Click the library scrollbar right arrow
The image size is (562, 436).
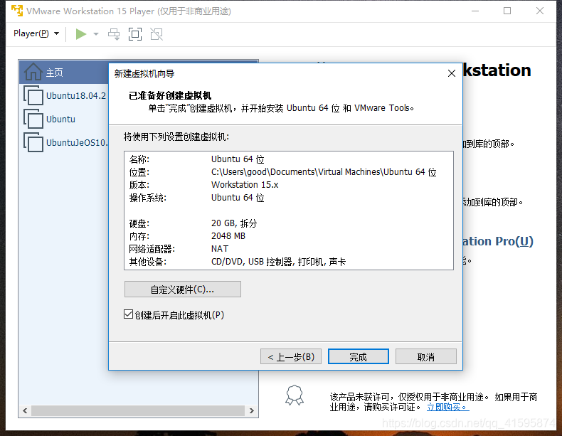252,410
